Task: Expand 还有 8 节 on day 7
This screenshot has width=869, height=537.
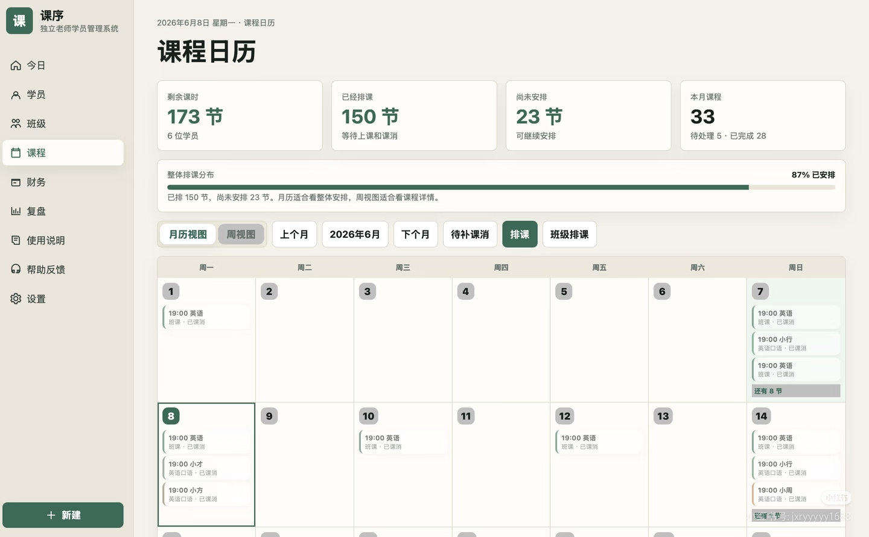Action: (x=796, y=391)
